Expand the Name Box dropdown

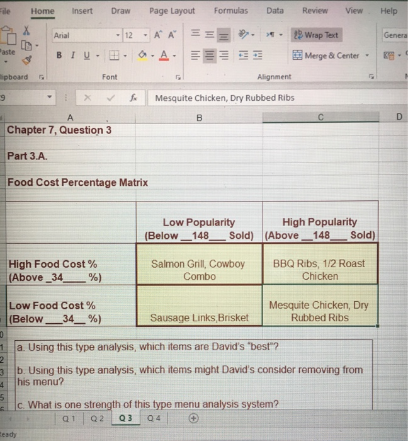[x=50, y=97]
